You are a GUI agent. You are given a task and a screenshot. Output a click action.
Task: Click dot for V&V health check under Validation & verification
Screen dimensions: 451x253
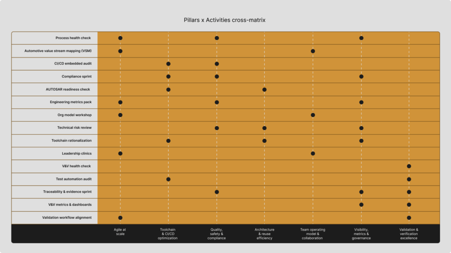[x=409, y=166]
